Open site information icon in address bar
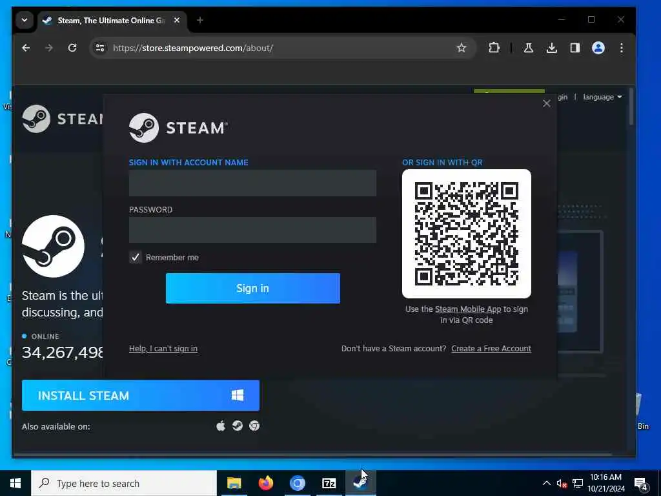 click(x=100, y=48)
